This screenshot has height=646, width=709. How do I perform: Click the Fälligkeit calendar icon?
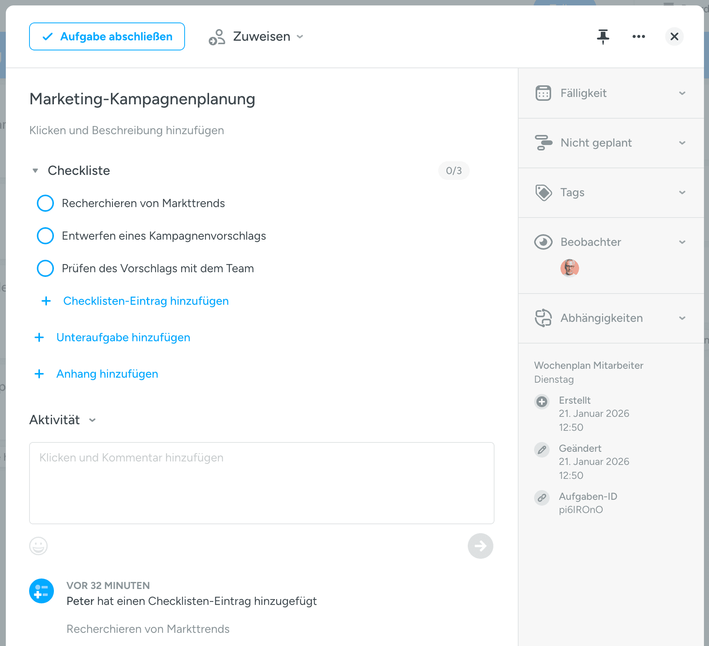click(543, 93)
